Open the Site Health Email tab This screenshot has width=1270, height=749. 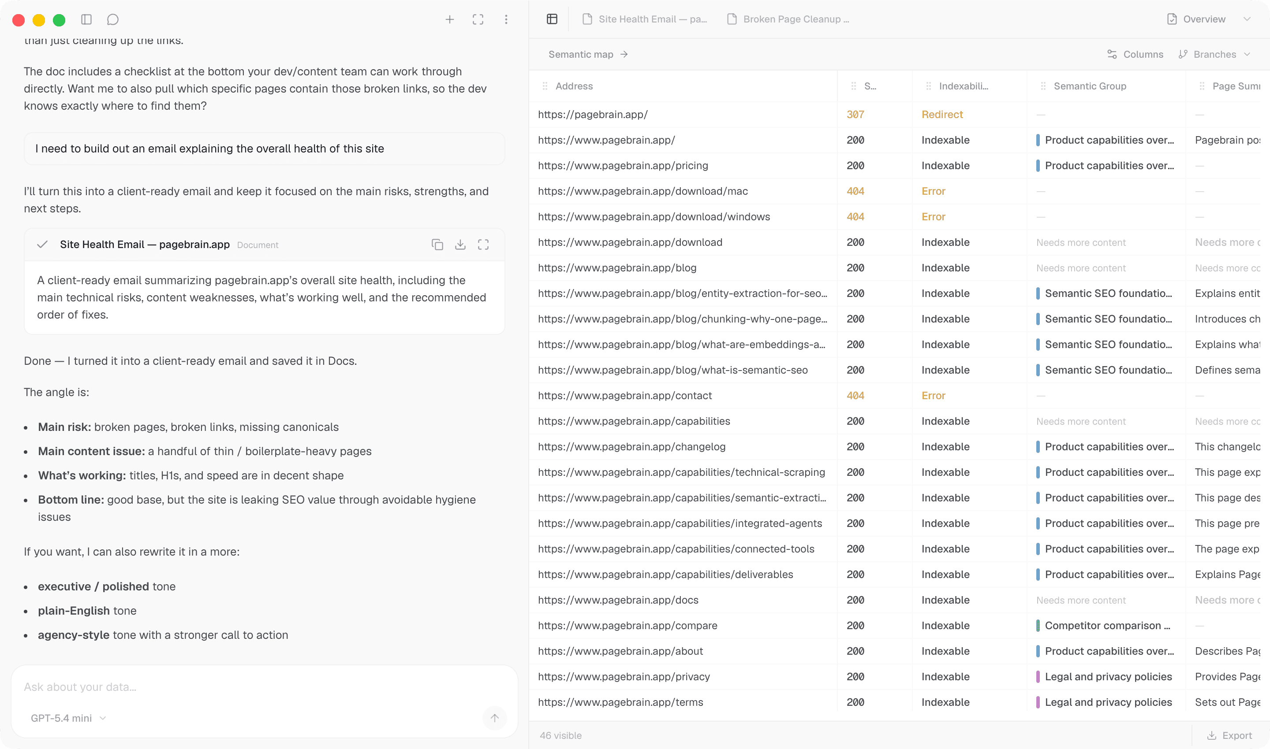pyautogui.click(x=645, y=19)
